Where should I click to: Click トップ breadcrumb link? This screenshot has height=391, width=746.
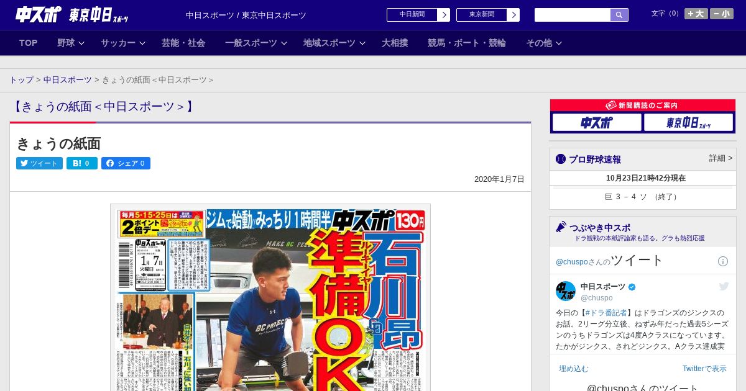(21, 80)
